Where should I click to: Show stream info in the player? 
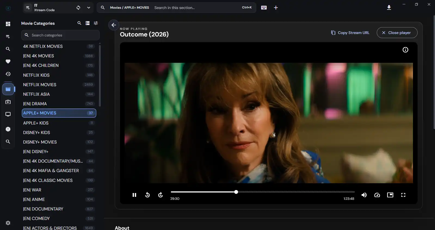[x=405, y=50]
